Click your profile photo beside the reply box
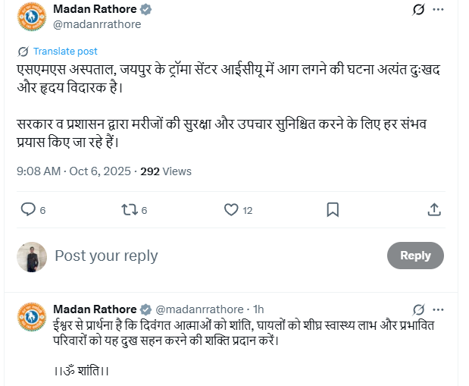 [x=32, y=257]
